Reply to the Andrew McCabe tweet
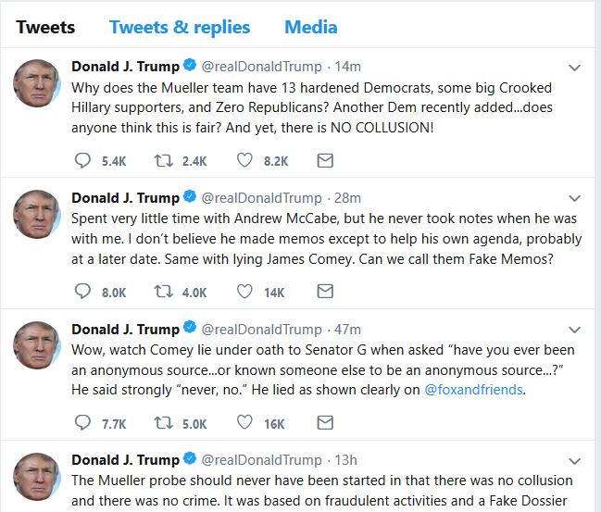 point(82,292)
